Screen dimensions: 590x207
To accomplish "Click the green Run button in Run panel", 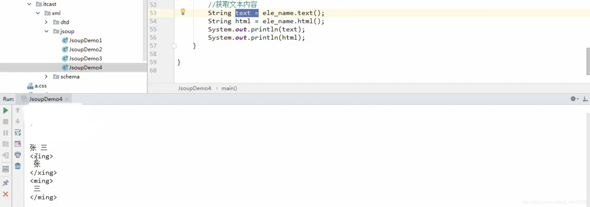I will click(6, 110).
